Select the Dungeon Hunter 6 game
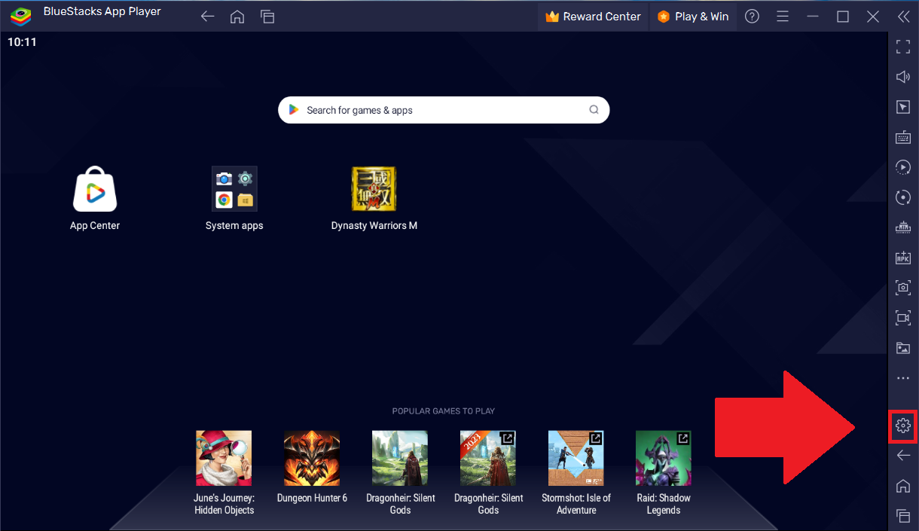The width and height of the screenshot is (919, 531). (x=312, y=458)
